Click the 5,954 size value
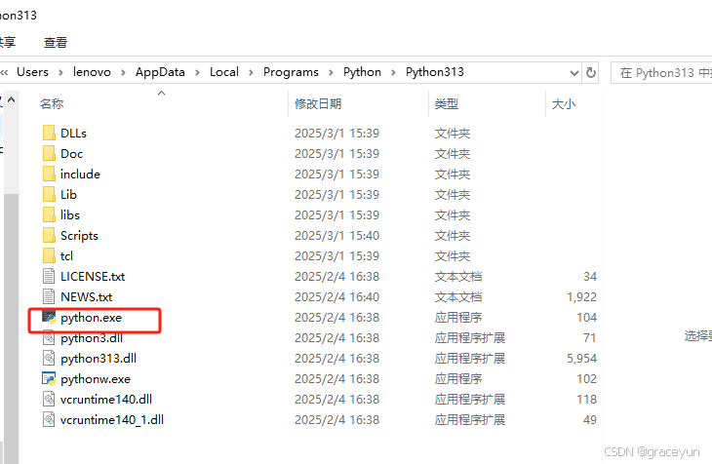712x464 pixels. [x=581, y=358]
